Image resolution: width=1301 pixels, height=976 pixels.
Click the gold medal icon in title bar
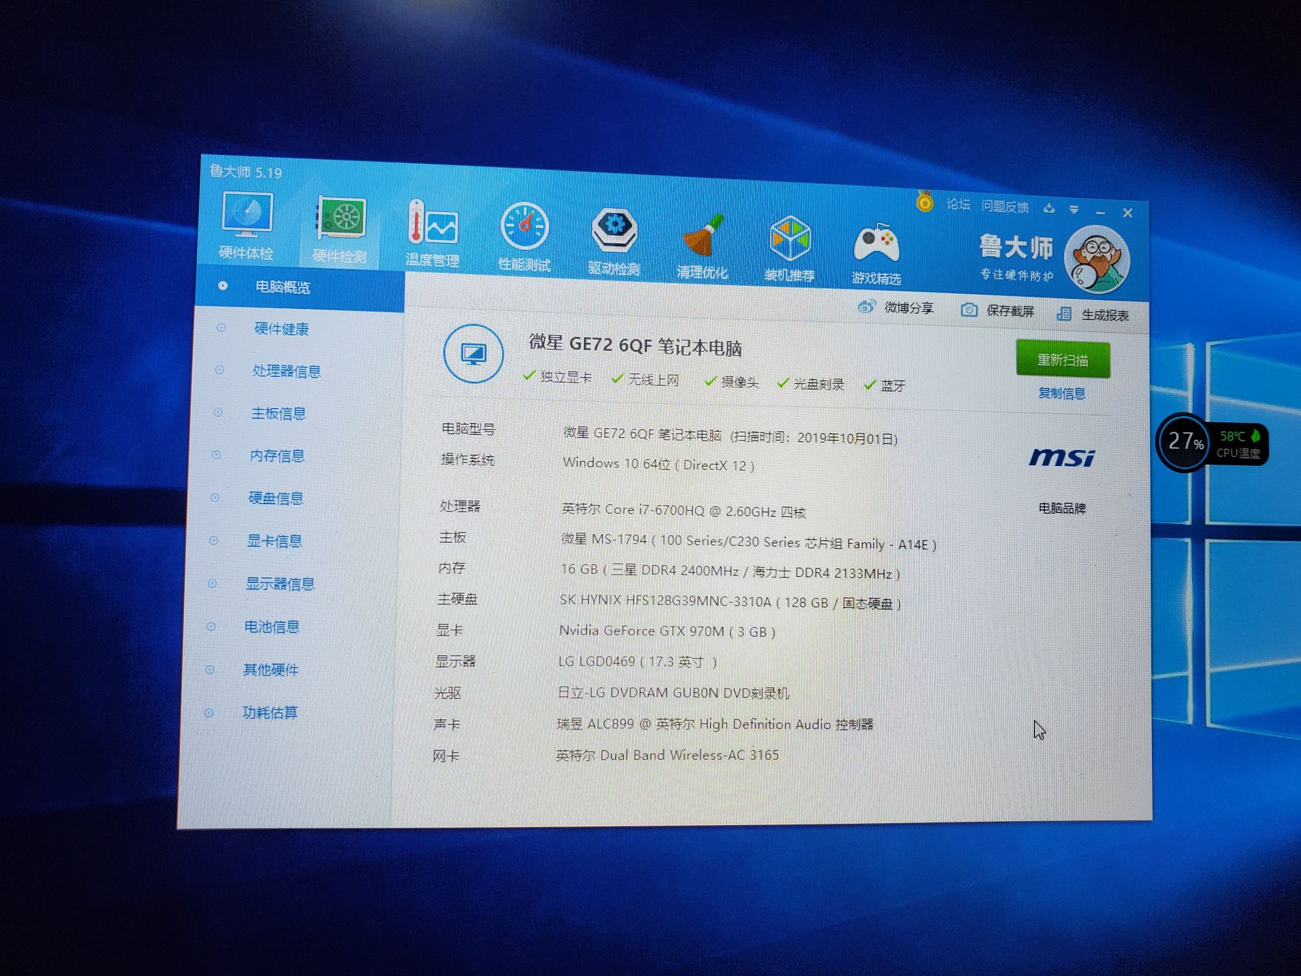(925, 201)
